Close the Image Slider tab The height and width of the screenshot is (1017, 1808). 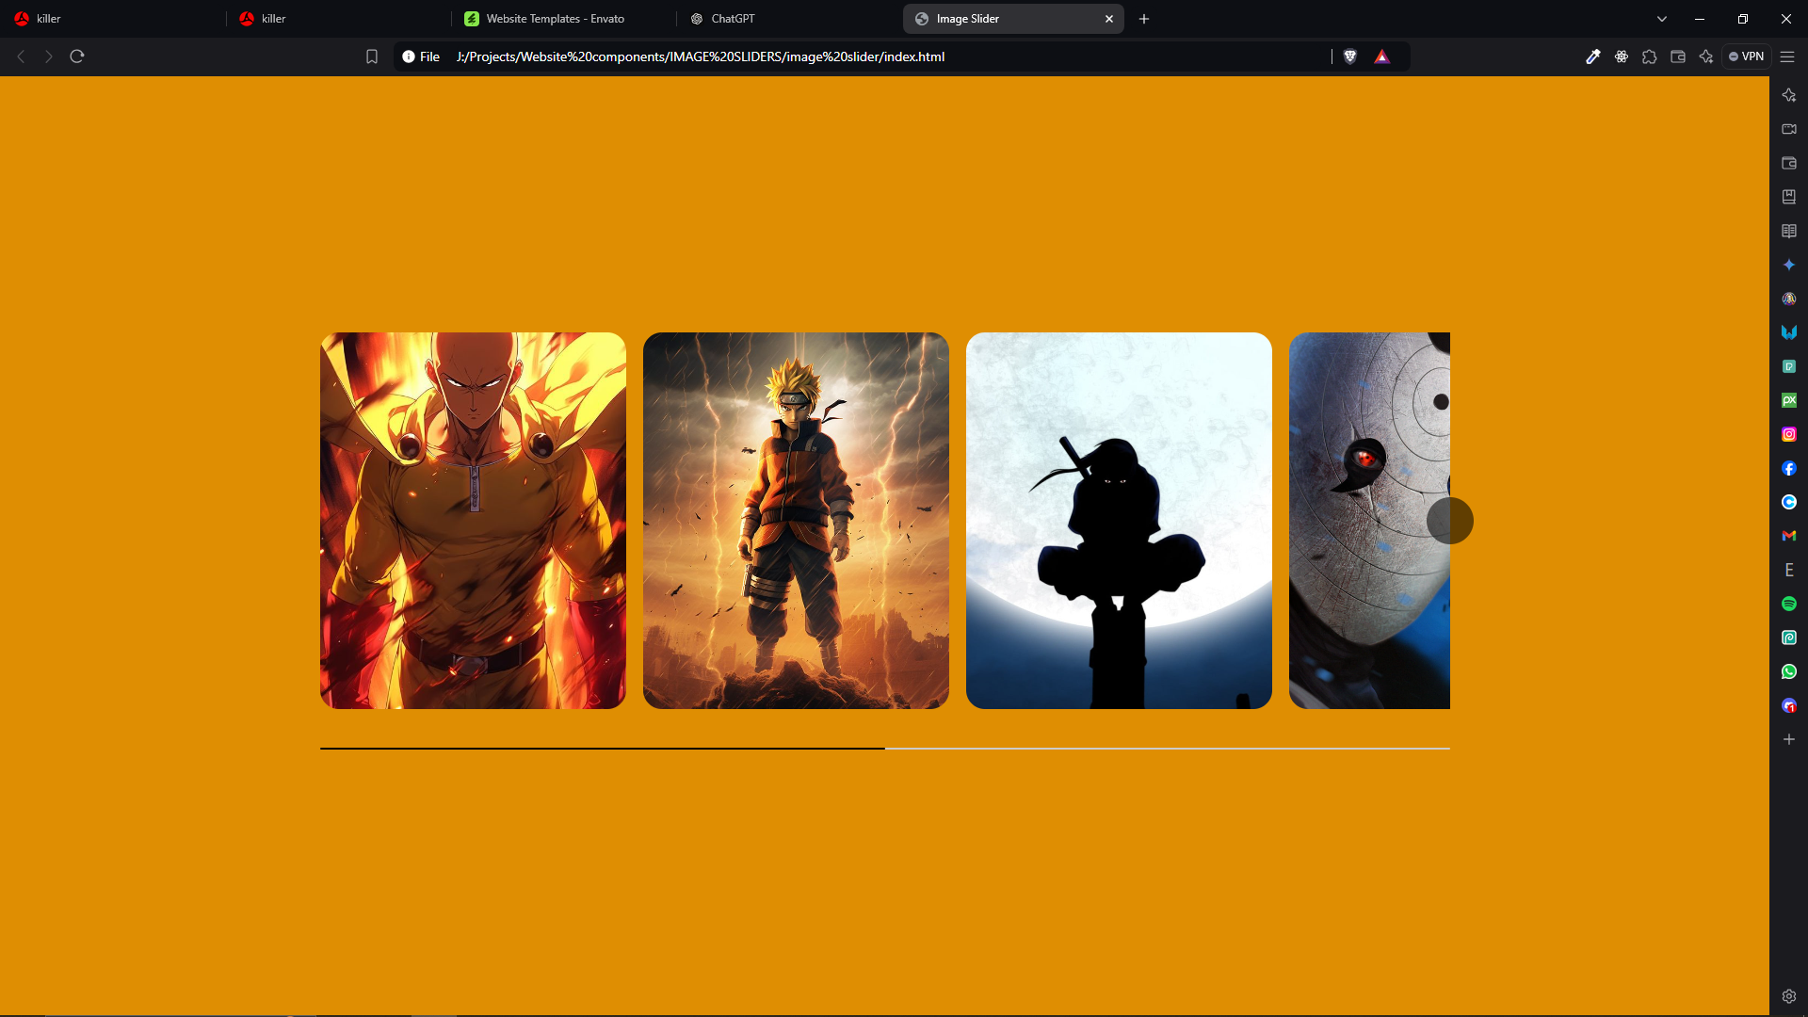(1109, 19)
